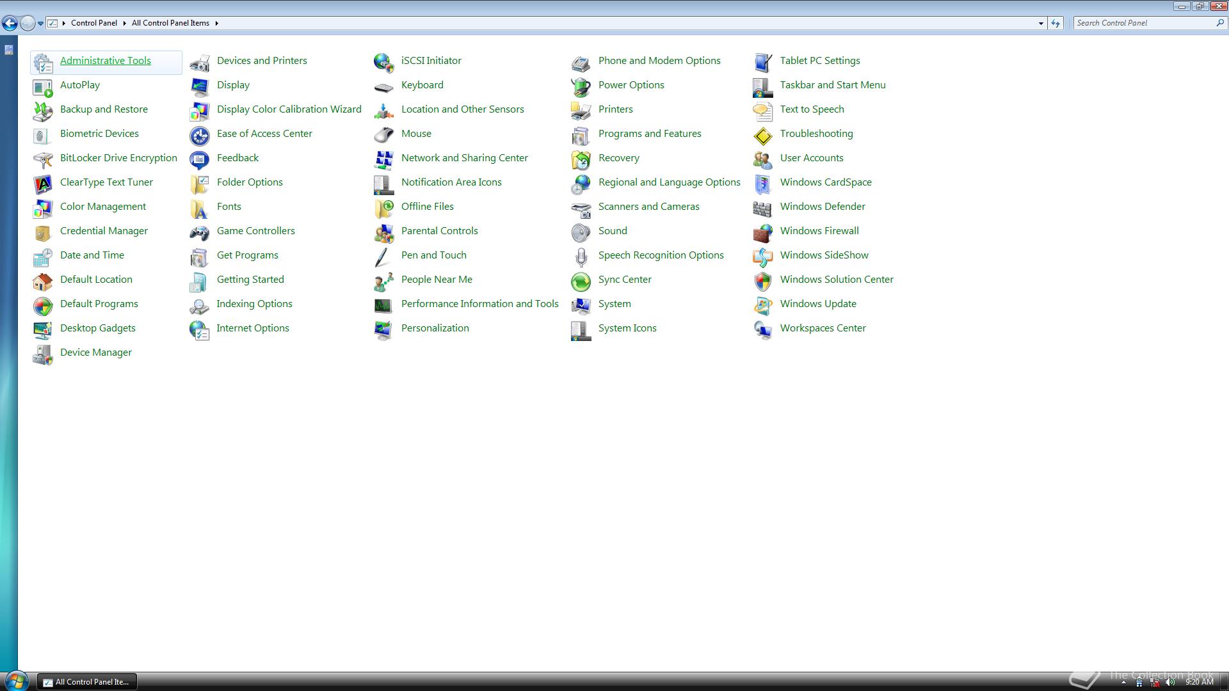Click the Fonts folder icon
This screenshot has width=1229, height=691.
(200, 209)
